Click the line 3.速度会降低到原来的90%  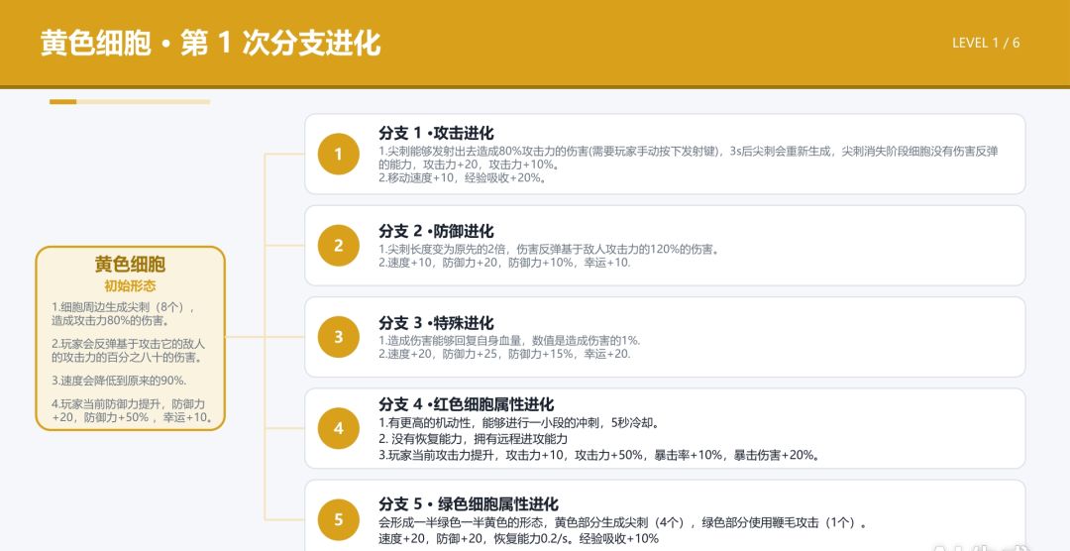pos(120,381)
